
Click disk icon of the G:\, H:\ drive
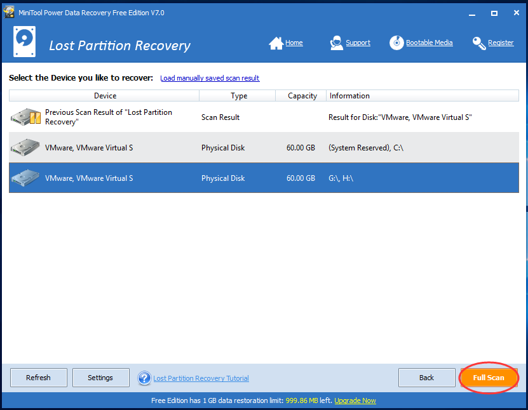25,178
